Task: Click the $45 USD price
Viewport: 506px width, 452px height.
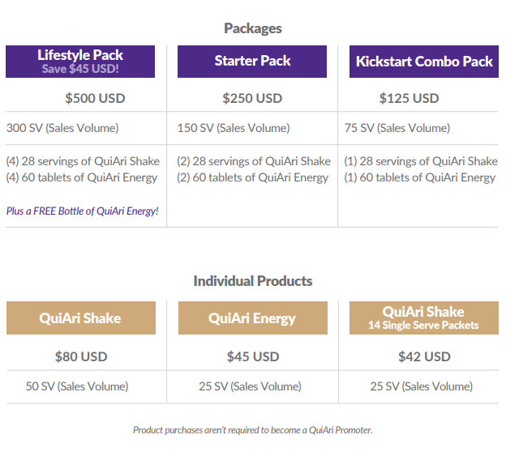Action: pos(253,357)
